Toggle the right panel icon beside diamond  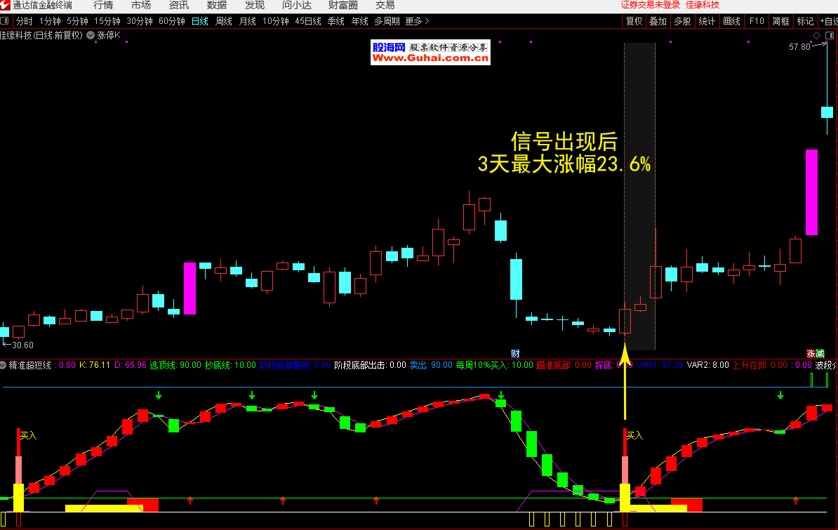coord(828,35)
